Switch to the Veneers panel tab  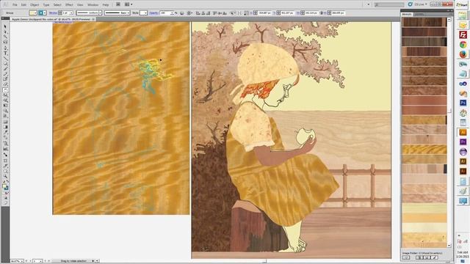pyautogui.click(x=407, y=14)
